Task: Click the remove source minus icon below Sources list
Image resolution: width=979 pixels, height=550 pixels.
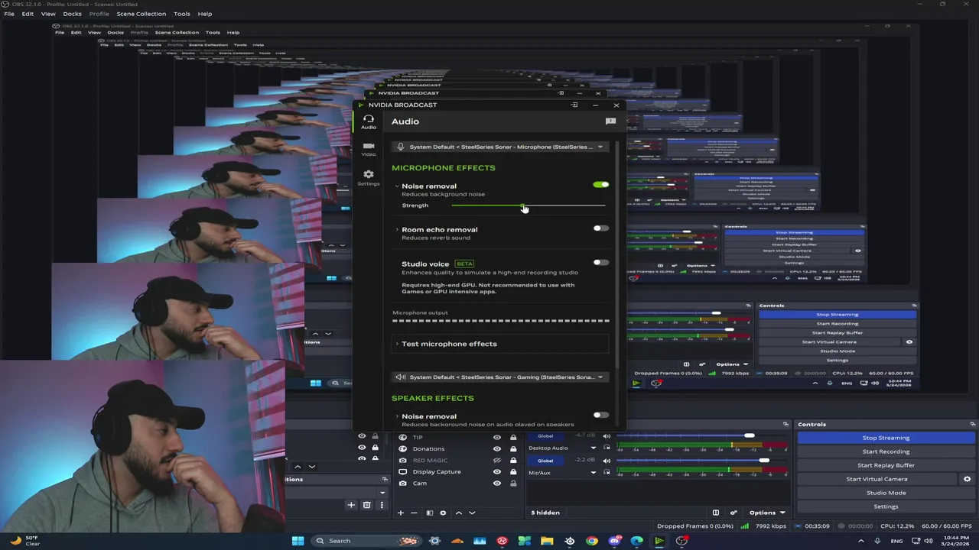Action: (414, 513)
